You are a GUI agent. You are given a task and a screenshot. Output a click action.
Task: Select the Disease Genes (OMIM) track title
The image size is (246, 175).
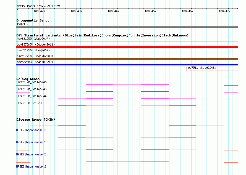pyautogui.click(x=36, y=120)
